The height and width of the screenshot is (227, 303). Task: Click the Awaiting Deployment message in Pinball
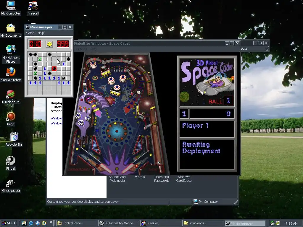tap(201, 148)
